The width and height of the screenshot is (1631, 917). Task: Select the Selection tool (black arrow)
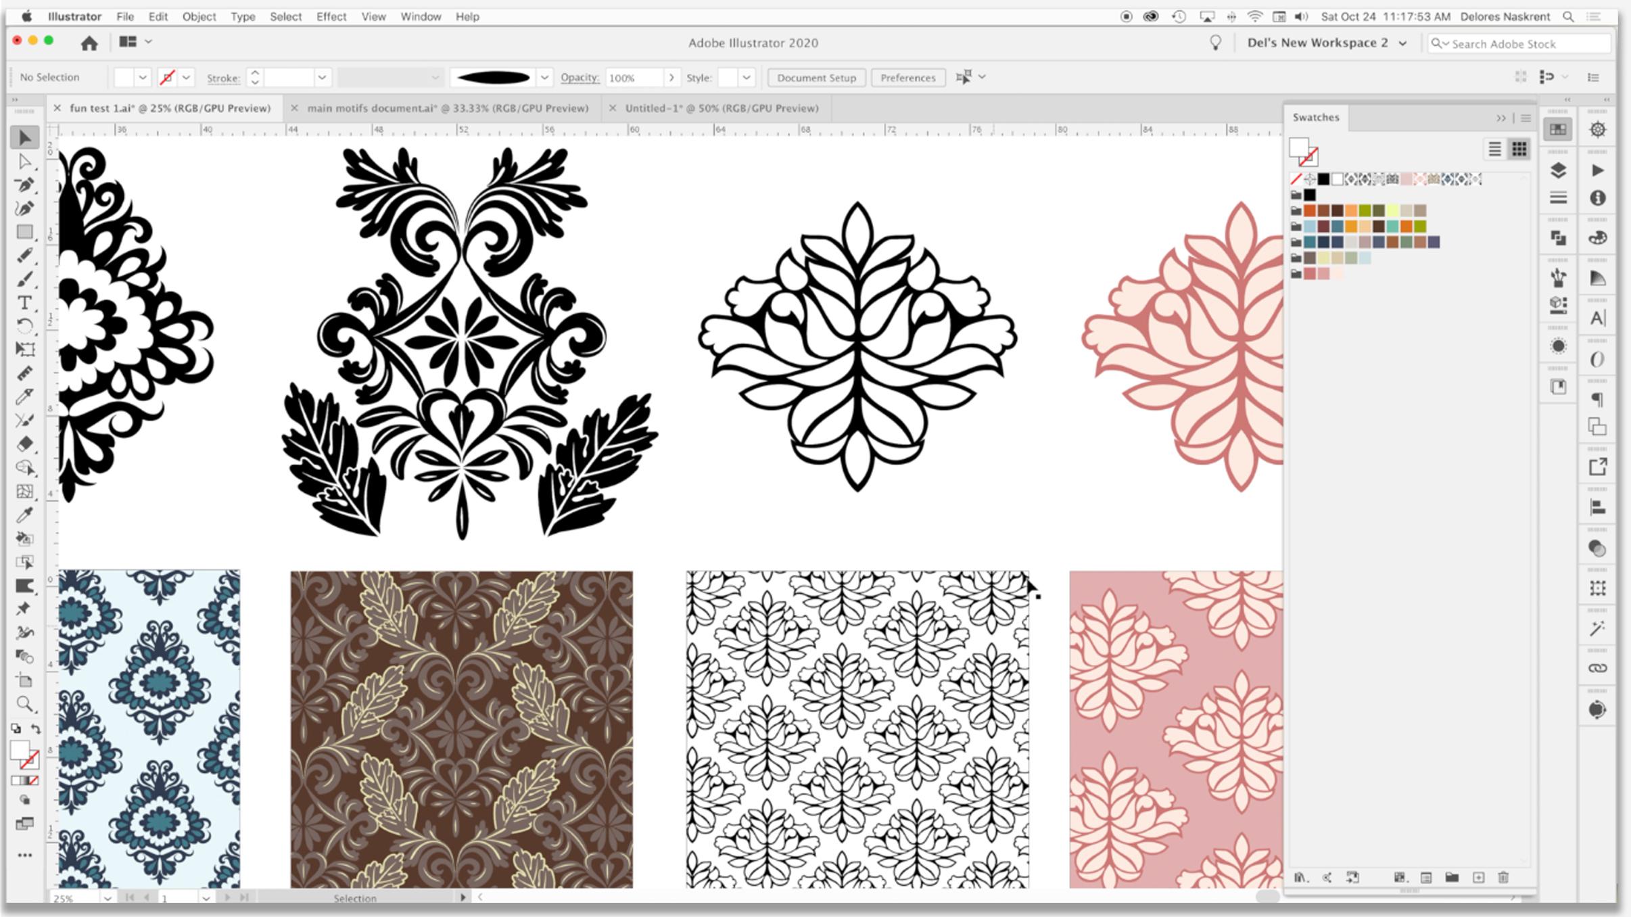(x=24, y=138)
